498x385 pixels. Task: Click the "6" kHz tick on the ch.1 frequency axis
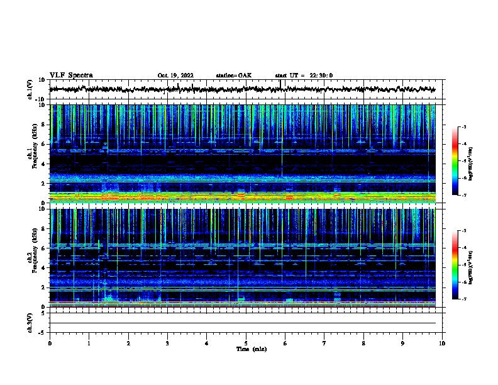[x=44, y=144]
